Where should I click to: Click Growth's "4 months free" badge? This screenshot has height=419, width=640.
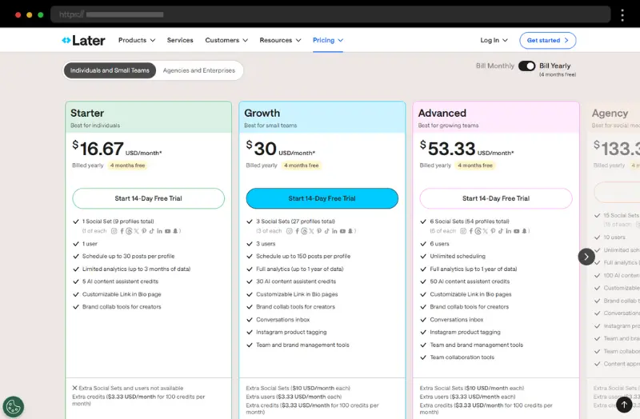click(x=302, y=166)
